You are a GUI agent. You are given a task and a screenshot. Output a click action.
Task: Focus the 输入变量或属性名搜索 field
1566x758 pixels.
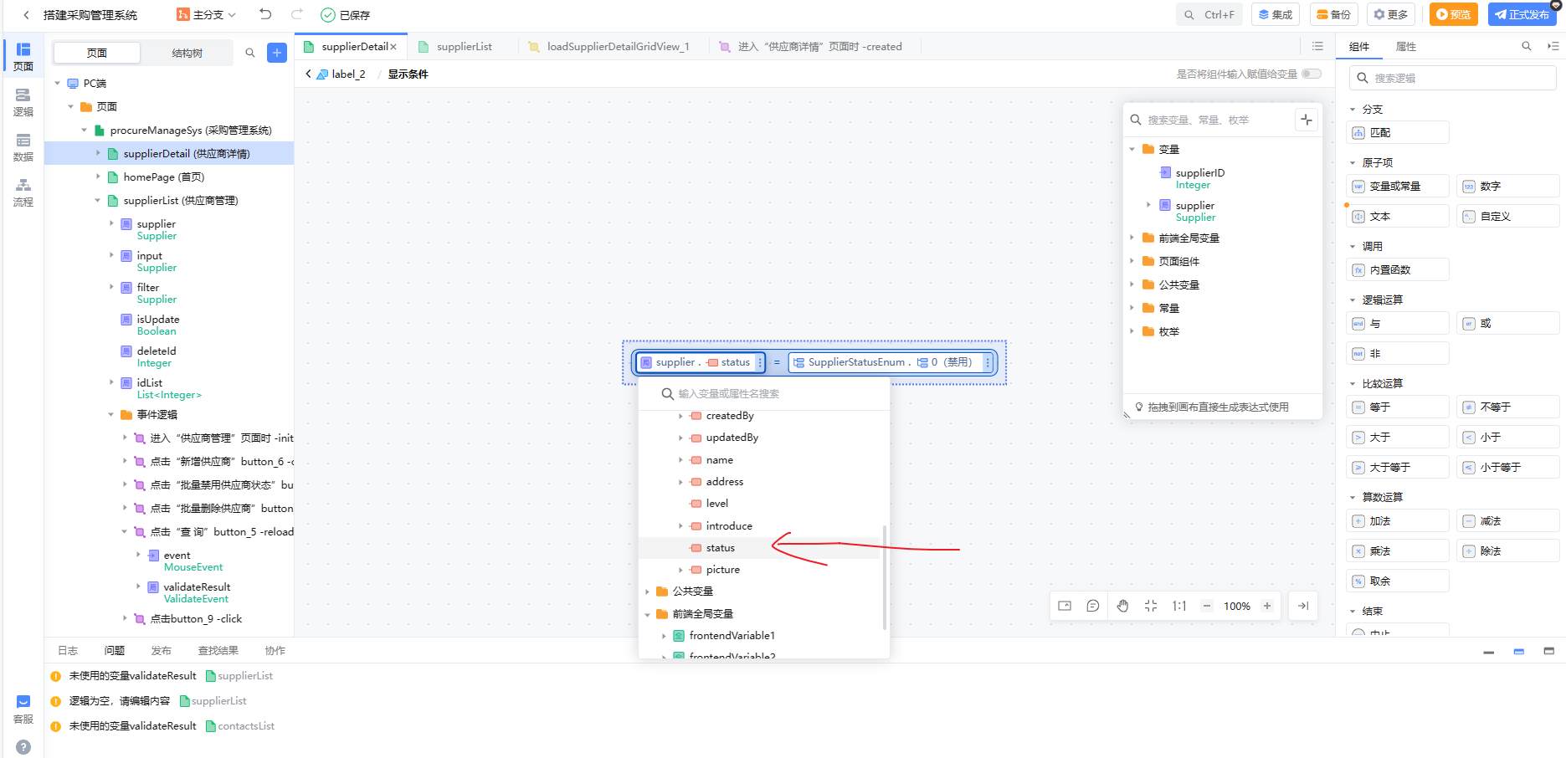coord(763,393)
